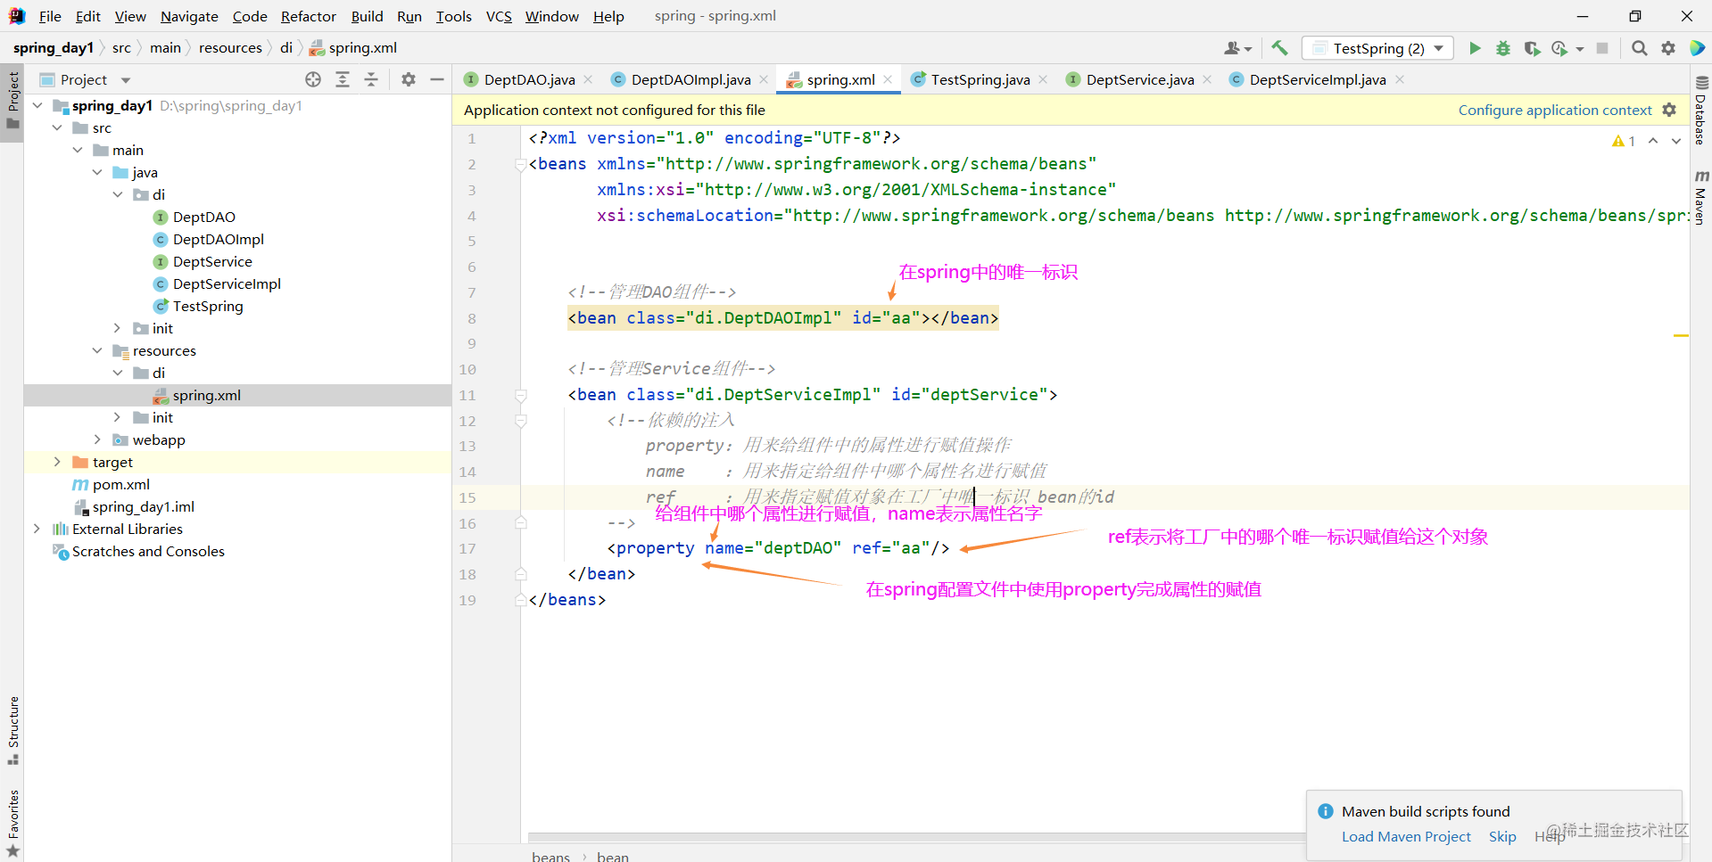Open the VCS menu
Image resolution: width=1712 pixels, height=862 pixels.
pyautogui.click(x=499, y=16)
